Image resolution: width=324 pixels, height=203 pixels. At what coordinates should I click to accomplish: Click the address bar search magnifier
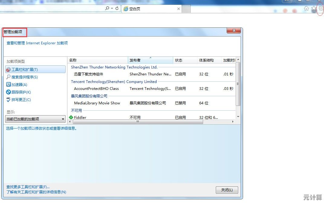click(x=107, y=8)
